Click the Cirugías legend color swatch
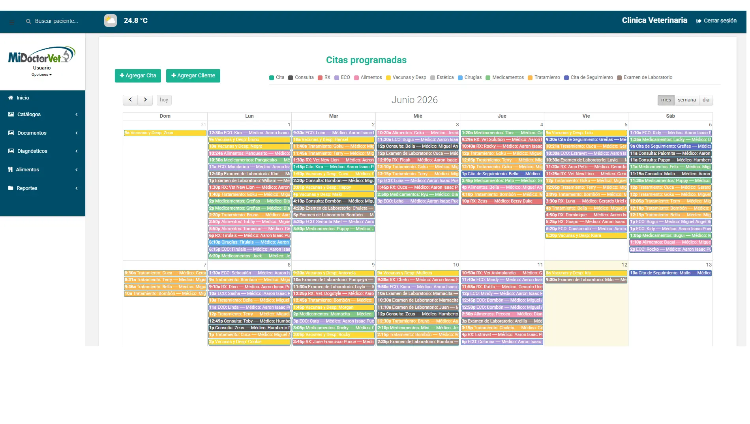This screenshot has width=750, height=424. (x=460, y=78)
